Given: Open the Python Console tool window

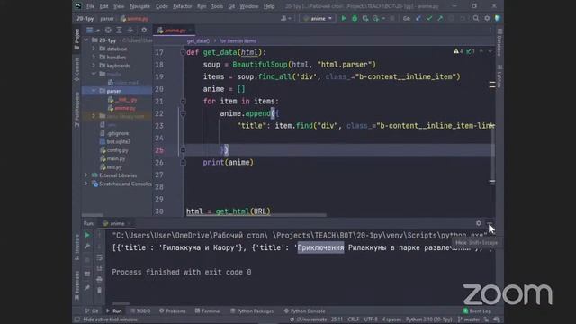Looking at the screenshot, I should pos(304,310).
